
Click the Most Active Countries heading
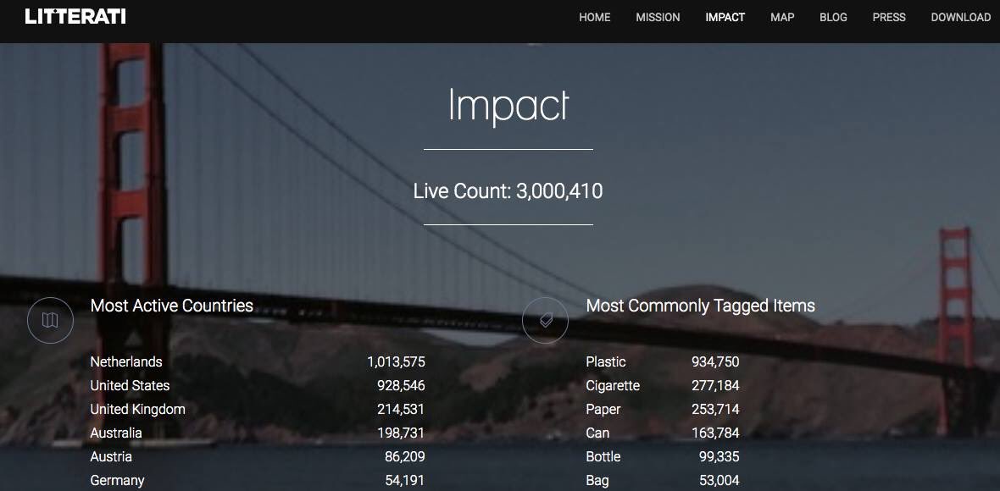[x=171, y=306]
